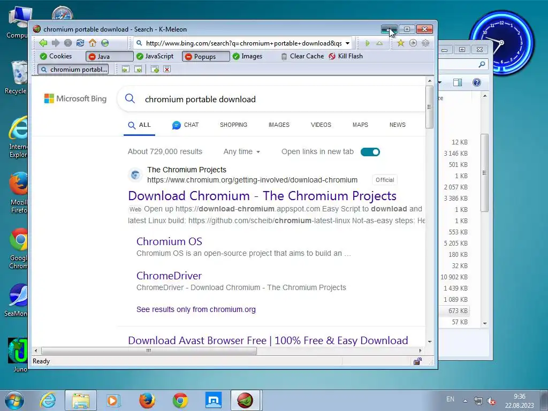Screen dimensions: 548x411
Task: Stop page loading with the stop icon
Action: tap(68, 43)
